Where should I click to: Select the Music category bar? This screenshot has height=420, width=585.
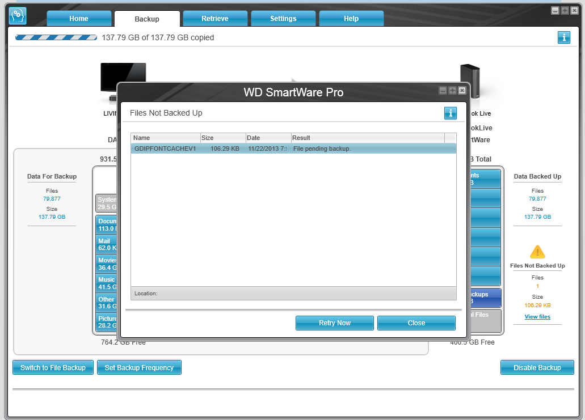pyautogui.click(x=107, y=283)
